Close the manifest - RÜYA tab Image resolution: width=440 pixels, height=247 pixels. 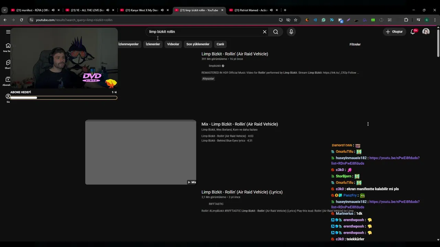tap(58, 10)
